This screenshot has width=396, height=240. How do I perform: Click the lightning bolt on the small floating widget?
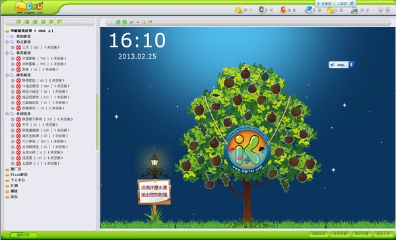[351, 65]
